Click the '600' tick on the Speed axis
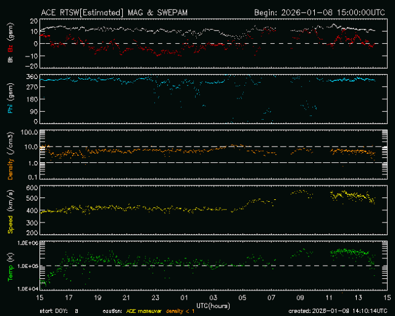The width and height of the screenshot is (395, 316). pos(32,188)
